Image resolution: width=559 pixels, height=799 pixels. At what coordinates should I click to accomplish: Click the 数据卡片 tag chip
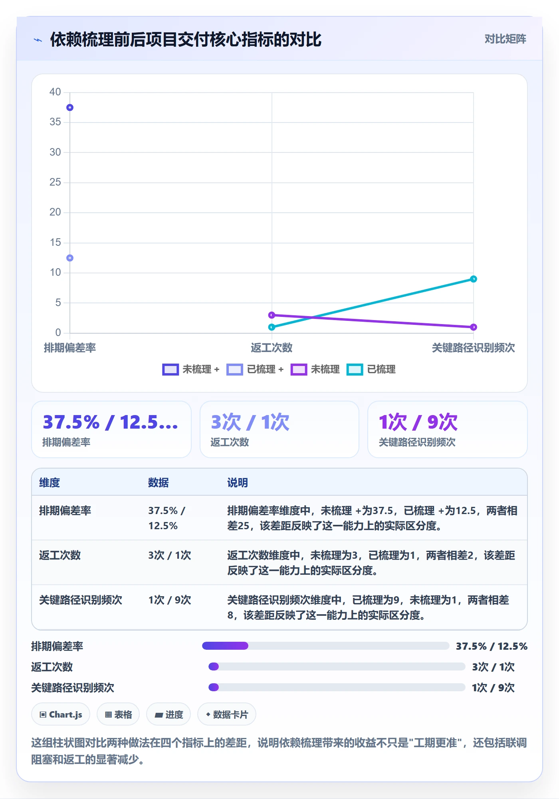tap(227, 714)
